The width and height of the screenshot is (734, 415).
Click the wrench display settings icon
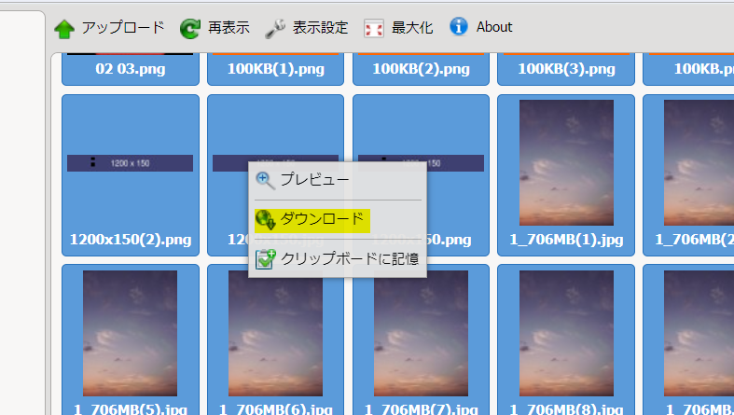tap(274, 29)
